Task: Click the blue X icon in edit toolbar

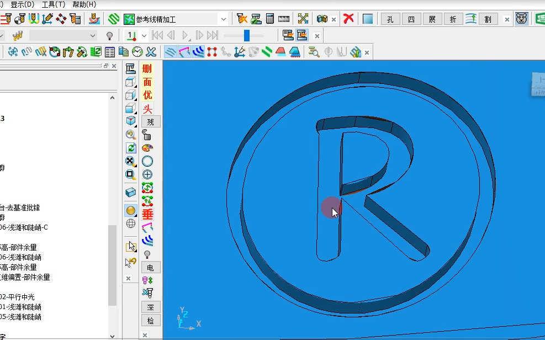Action: [x=151, y=52]
